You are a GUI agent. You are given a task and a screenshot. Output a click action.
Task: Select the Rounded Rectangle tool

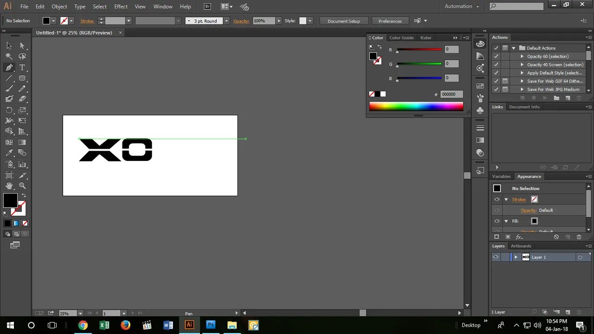(22, 78)
